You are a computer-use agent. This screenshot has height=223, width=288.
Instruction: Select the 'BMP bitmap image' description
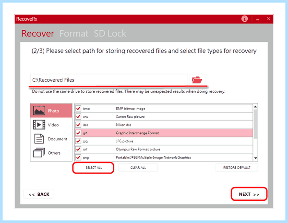coord(131,109)
